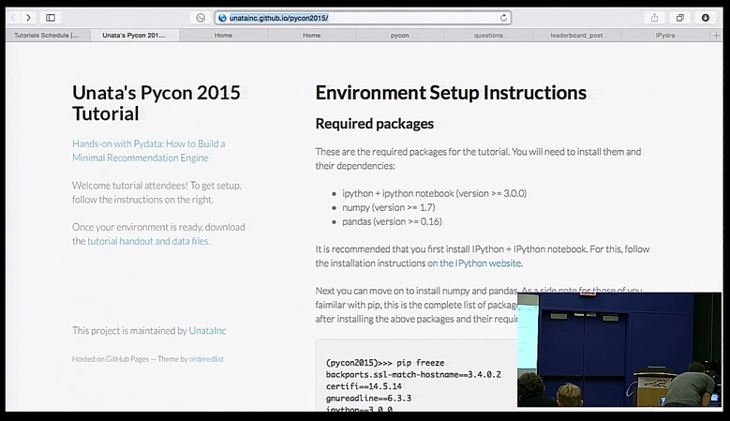Toggle the Safari sidebar button
Image resolution: width=730 pixels, height=421 pixels.
[x=51, y=18]
